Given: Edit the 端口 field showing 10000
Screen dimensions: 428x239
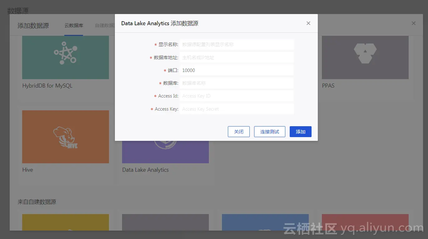Looking at the screenshot, I should point(237,70).
